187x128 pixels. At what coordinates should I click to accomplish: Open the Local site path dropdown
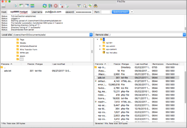pyautogui.click(x=91, y=35)
